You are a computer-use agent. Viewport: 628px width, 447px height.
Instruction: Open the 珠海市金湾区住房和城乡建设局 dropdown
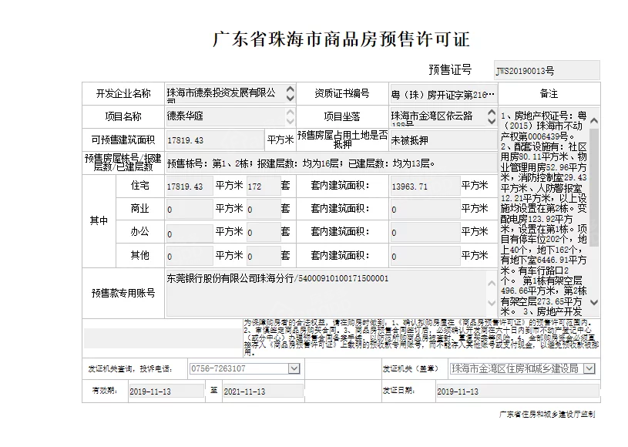tap(589, 368)
